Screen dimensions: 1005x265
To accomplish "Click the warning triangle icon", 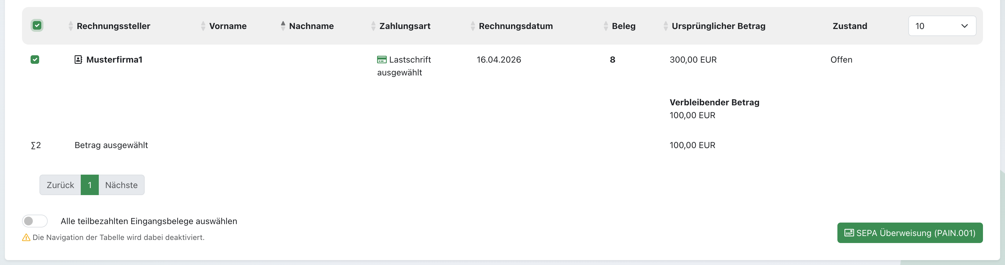I will pos(26,237).
